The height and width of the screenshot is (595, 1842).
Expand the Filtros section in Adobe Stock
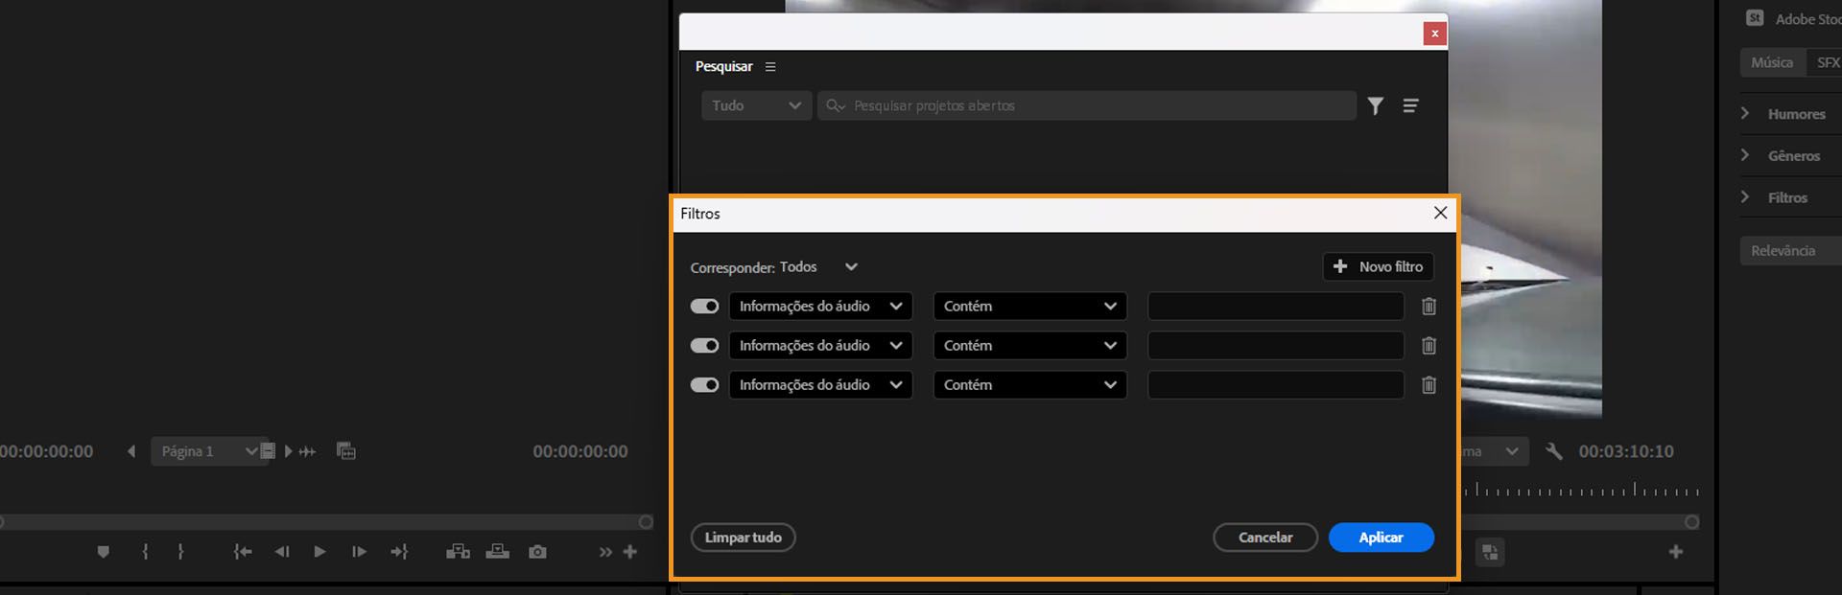pyautogui.click(x=1745, y=197)
